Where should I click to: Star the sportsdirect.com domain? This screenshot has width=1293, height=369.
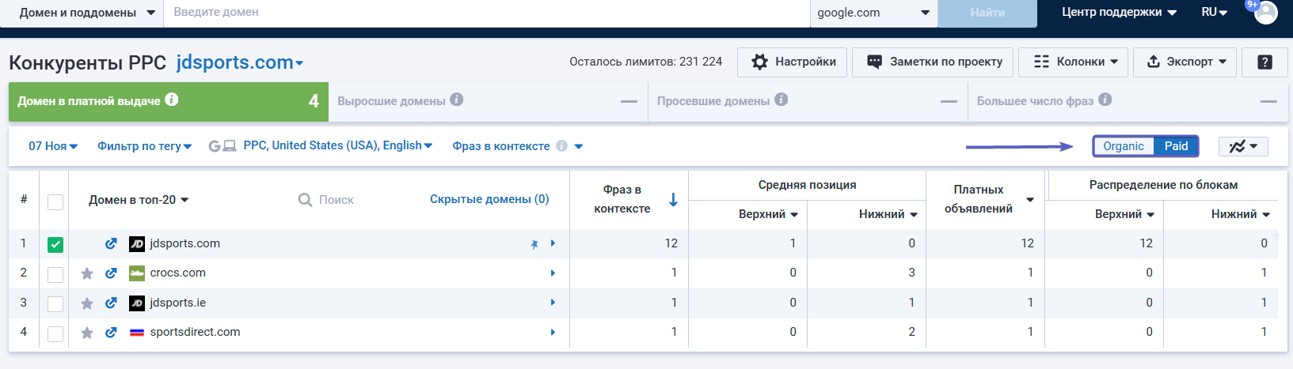pyautogui.click(x=87, y=333)
